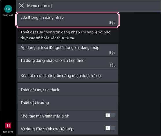Click Bật value under Lịch sử ID người dùng

112,53
